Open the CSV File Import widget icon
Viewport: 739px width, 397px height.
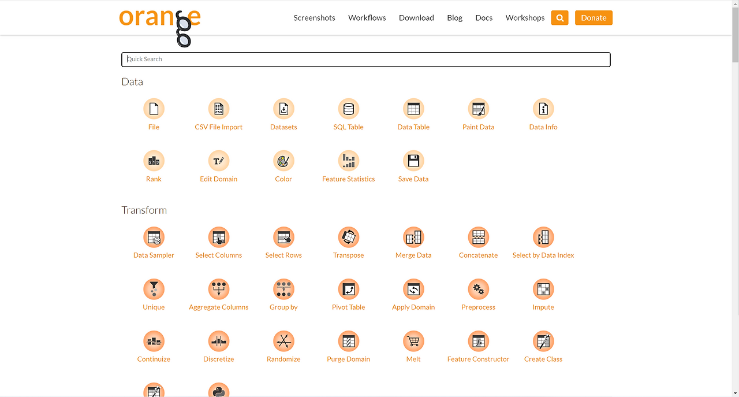(219, 109)
